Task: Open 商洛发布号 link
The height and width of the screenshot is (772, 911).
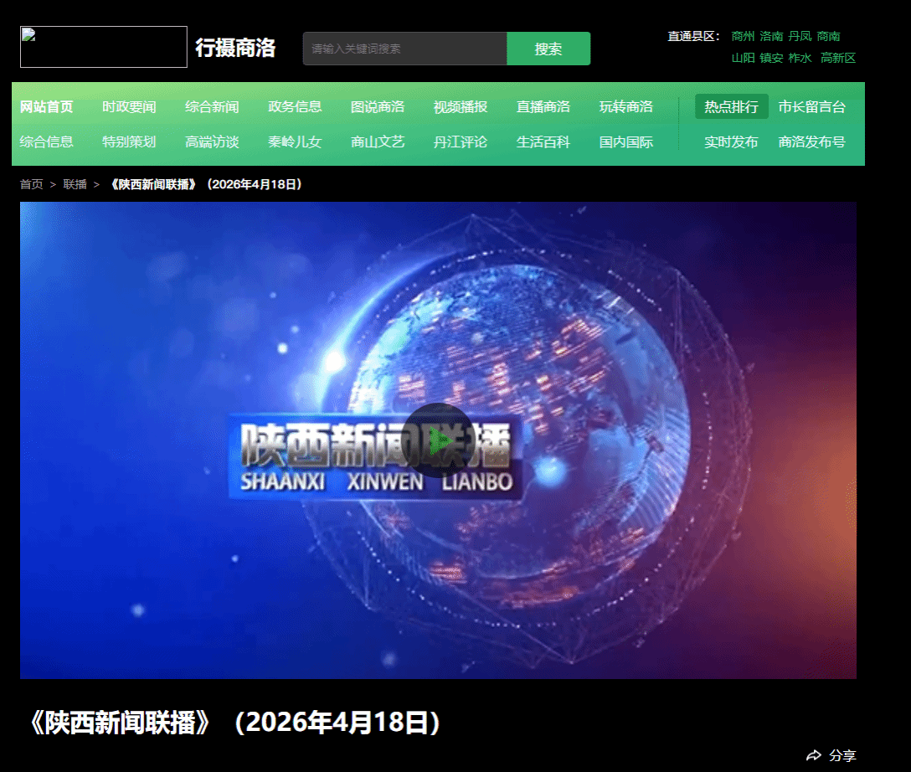Action: [811, 142]
